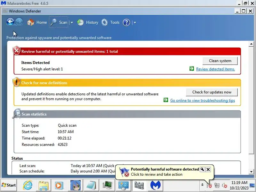
Task: Click the blue Help question mark icon
Action: coord(126,22)
